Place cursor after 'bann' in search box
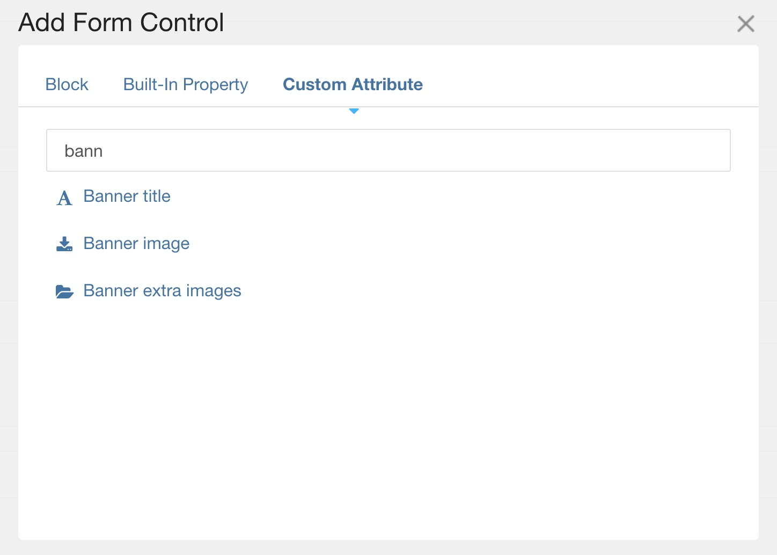The height and width of the screenshot is (555, 777). [107, 151]
